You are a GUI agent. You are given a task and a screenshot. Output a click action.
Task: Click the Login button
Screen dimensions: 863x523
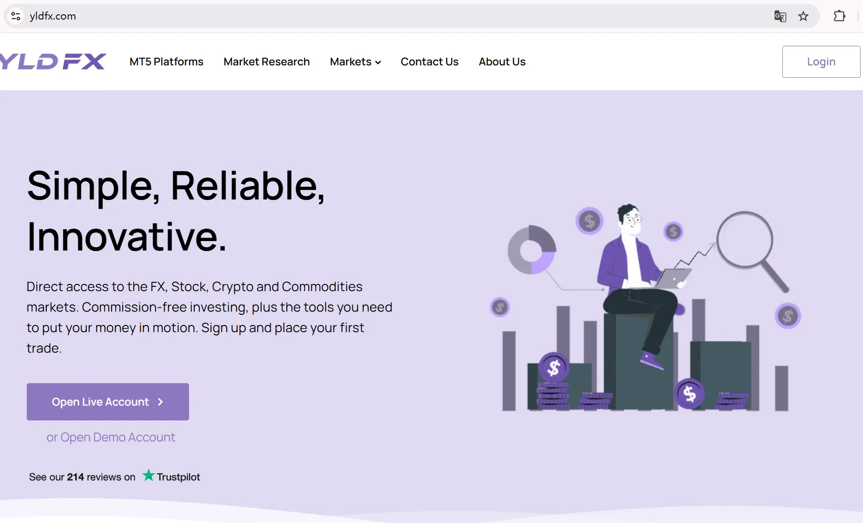821,62
